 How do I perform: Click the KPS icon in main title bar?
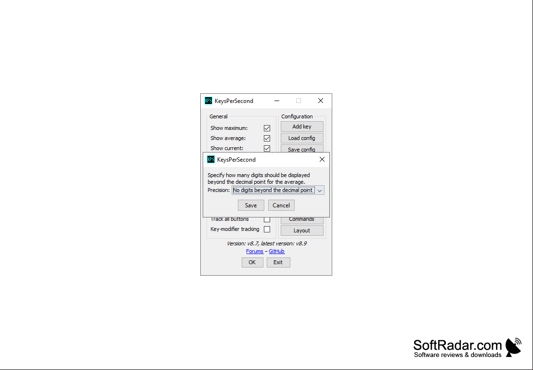[208, 101]
